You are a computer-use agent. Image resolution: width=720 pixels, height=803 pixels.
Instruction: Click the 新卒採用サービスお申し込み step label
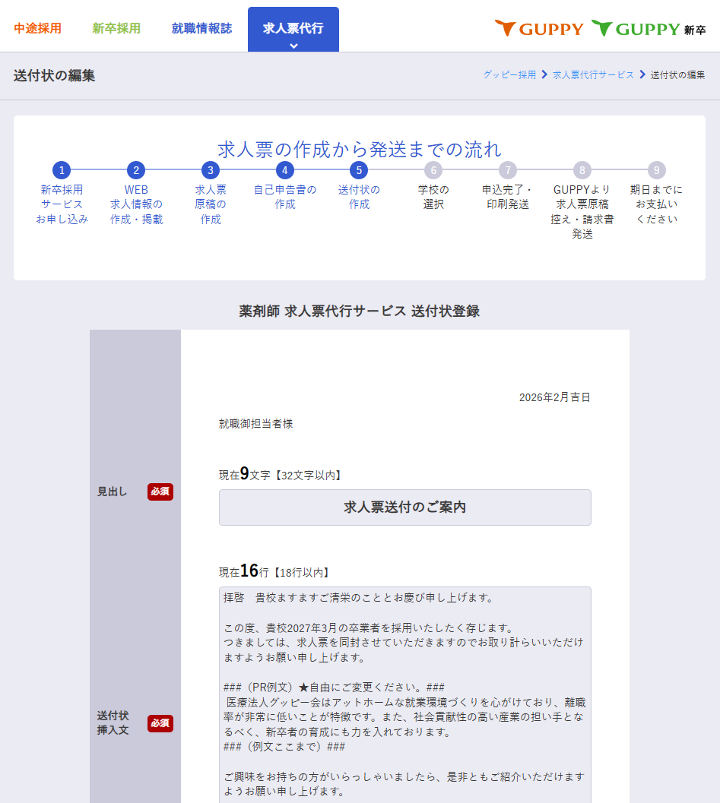pos(62,204)
